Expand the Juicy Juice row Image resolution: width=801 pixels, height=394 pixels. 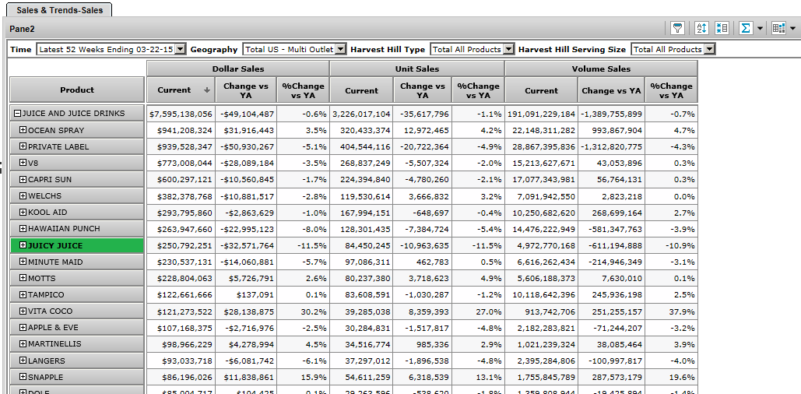click(23, 245)
